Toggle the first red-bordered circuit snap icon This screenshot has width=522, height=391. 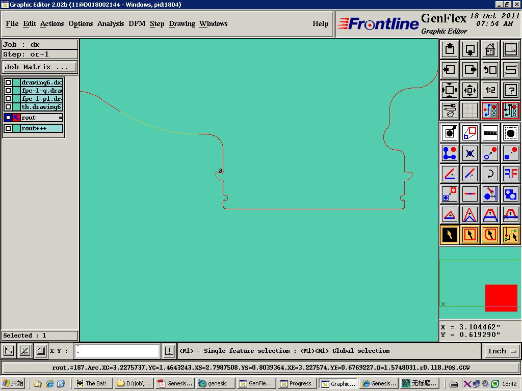tap(490, 110)
